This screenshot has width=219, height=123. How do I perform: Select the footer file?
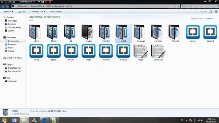(54, 51)
